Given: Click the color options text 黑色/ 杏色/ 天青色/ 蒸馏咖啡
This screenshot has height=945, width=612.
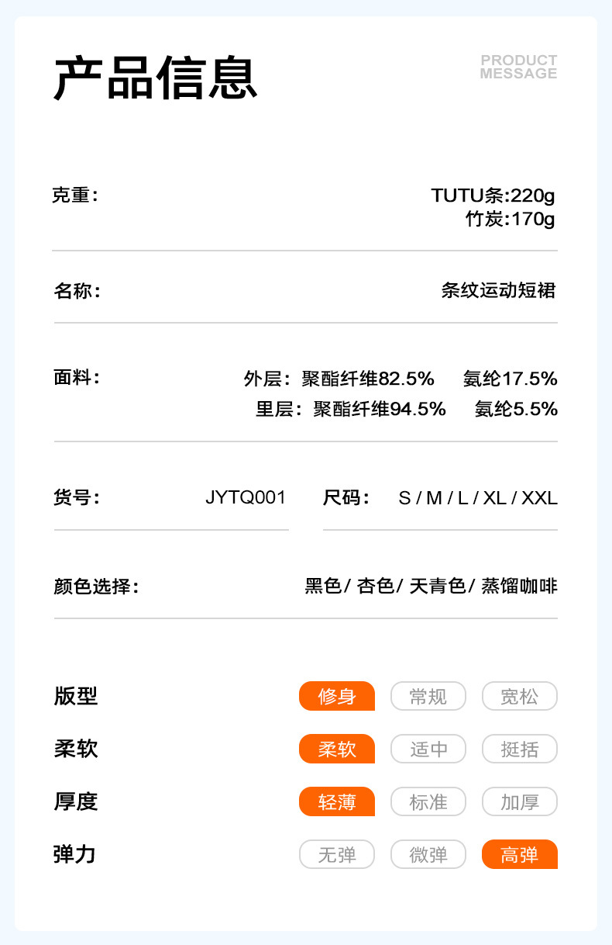Looking at the screenshot, I should coord(431,586).
